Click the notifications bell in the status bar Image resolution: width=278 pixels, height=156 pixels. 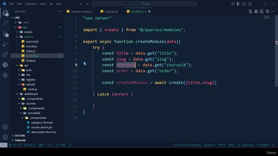click(273, 145)
